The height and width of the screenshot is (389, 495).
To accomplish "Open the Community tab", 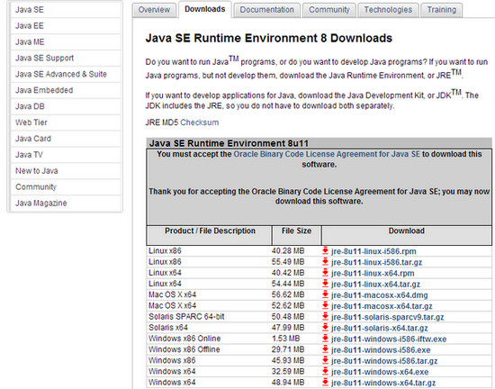I will (329, 10).
